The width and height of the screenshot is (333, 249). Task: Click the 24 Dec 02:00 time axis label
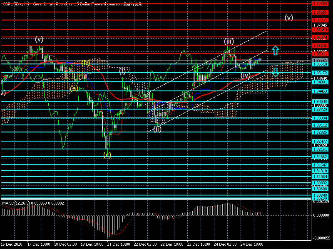coord(226,245)
